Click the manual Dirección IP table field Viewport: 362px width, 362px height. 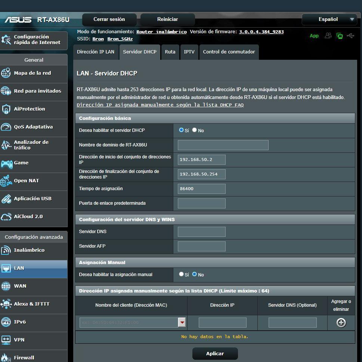pyautogui.click(x=223, y=322)
